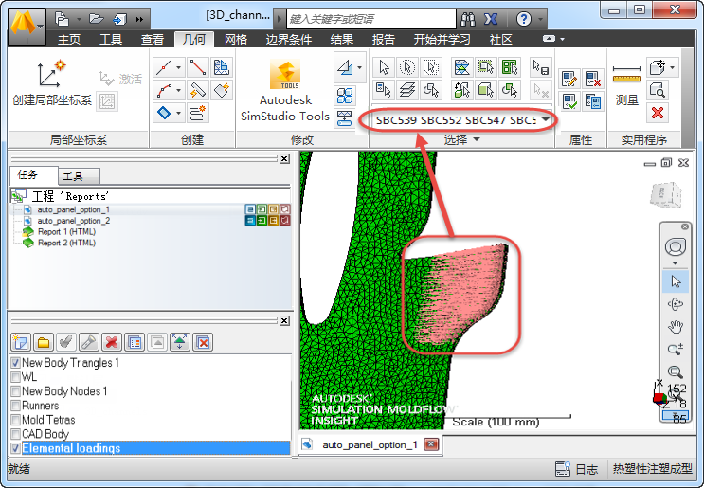The height and width of the screenshot is (488, 704).
Task: Enable the Runners layer checkbox
Action: (16, 406)
